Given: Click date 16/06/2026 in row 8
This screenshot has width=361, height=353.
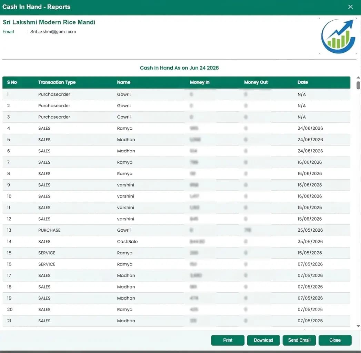Looking at the screenshot, I should (310, 173).
